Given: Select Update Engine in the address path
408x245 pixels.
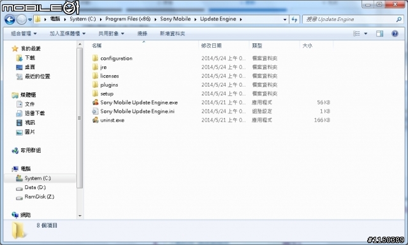Looking at the screenshot, I should click(218, 19).
